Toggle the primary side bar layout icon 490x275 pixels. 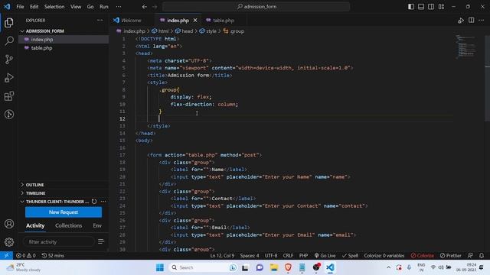tap(411, 7)
